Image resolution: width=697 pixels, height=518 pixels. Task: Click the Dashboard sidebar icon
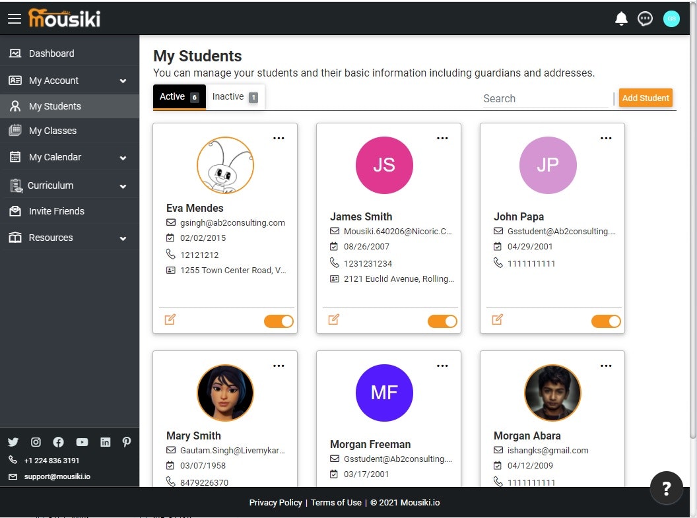[15, 53]
